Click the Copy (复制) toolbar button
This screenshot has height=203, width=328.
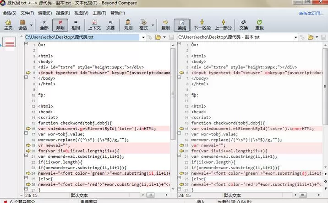tap(165, 25)
